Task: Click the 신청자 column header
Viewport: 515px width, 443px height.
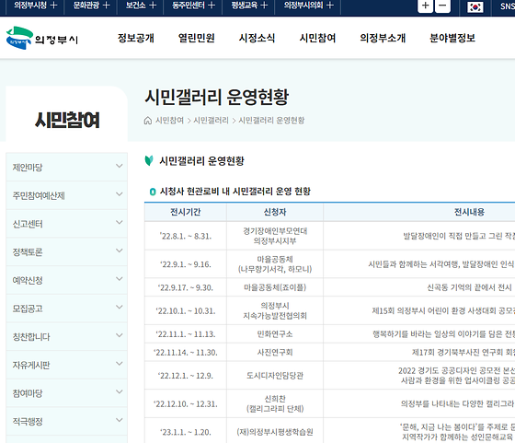Action: [x=275, y=212]
